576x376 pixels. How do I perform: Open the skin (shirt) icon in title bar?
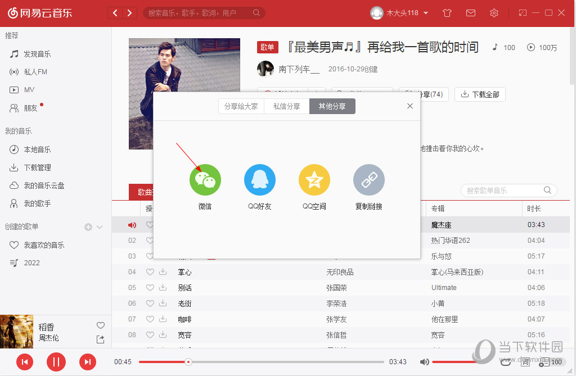click(447, 13)
